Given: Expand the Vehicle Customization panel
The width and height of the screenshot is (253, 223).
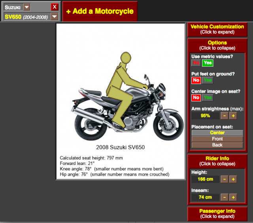Looking at the screenshot, I should pos(217,29).
